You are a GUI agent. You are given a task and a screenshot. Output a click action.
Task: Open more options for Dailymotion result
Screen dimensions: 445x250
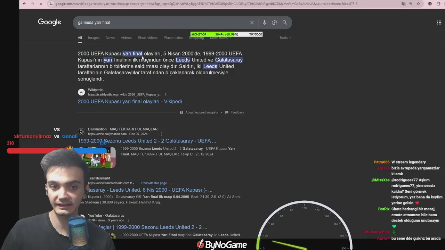pyautogui.click(x=161, y=134)
